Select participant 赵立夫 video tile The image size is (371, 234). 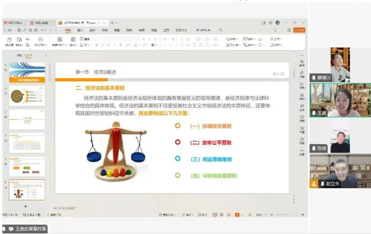click(340, 171)
